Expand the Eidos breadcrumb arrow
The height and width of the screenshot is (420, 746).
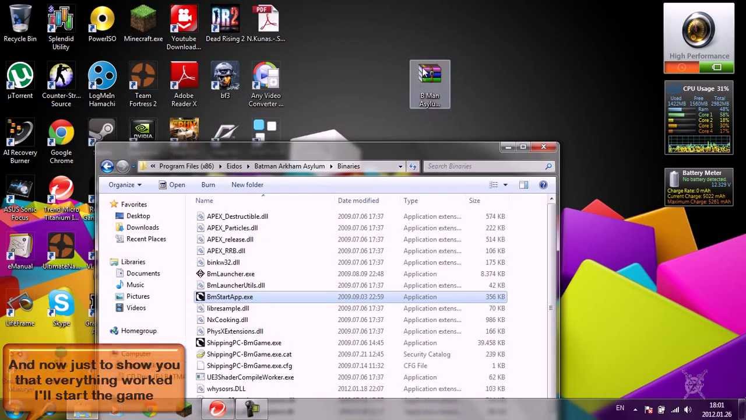point(248,166)
